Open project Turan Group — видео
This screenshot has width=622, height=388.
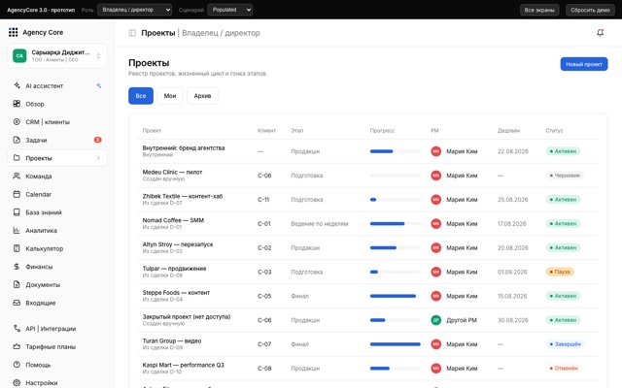(172, 340)
